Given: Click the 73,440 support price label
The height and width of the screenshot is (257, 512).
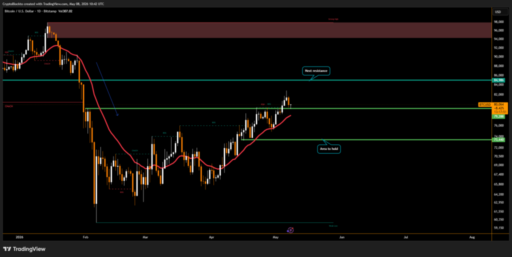Looking at the screenshot, I should point(499,140).
